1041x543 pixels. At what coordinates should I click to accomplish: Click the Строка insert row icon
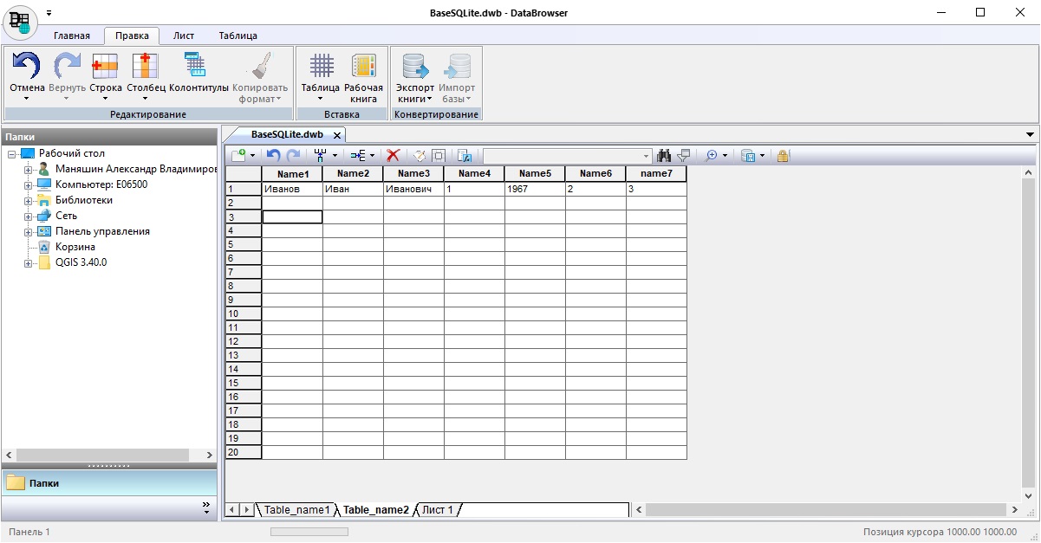coord(105,67)
